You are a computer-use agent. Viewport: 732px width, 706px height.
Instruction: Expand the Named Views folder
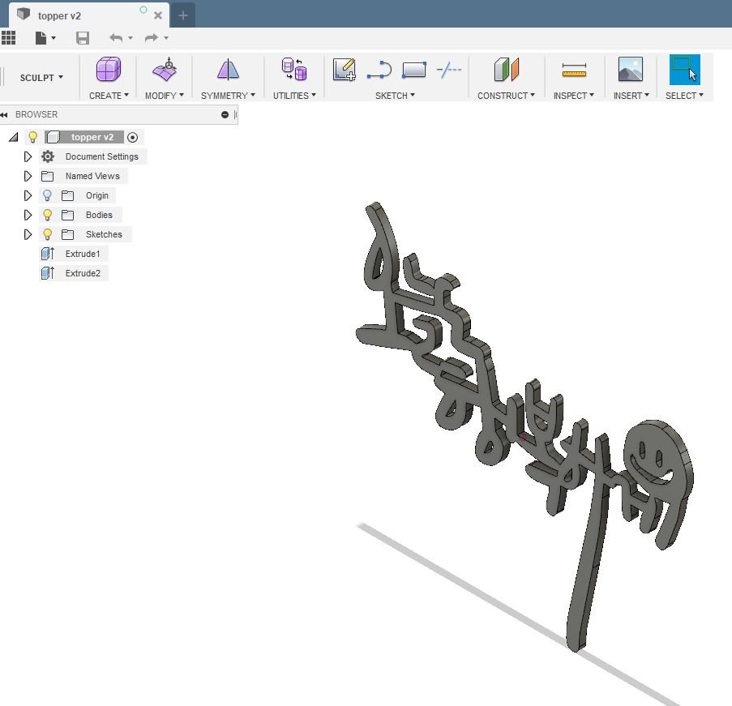(28, 176)
